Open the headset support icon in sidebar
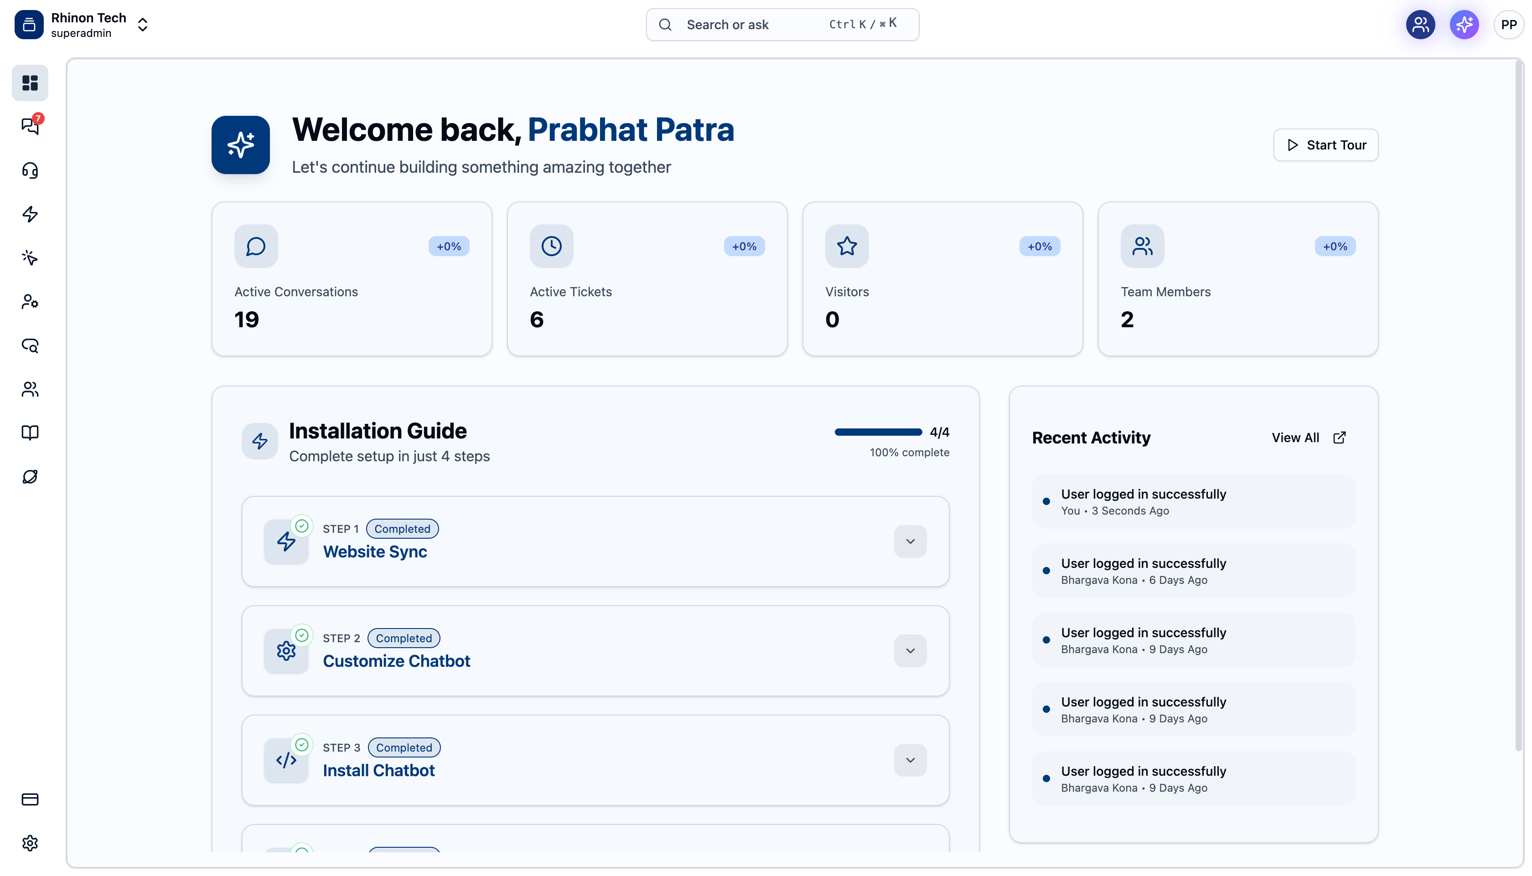 point(30,170)
